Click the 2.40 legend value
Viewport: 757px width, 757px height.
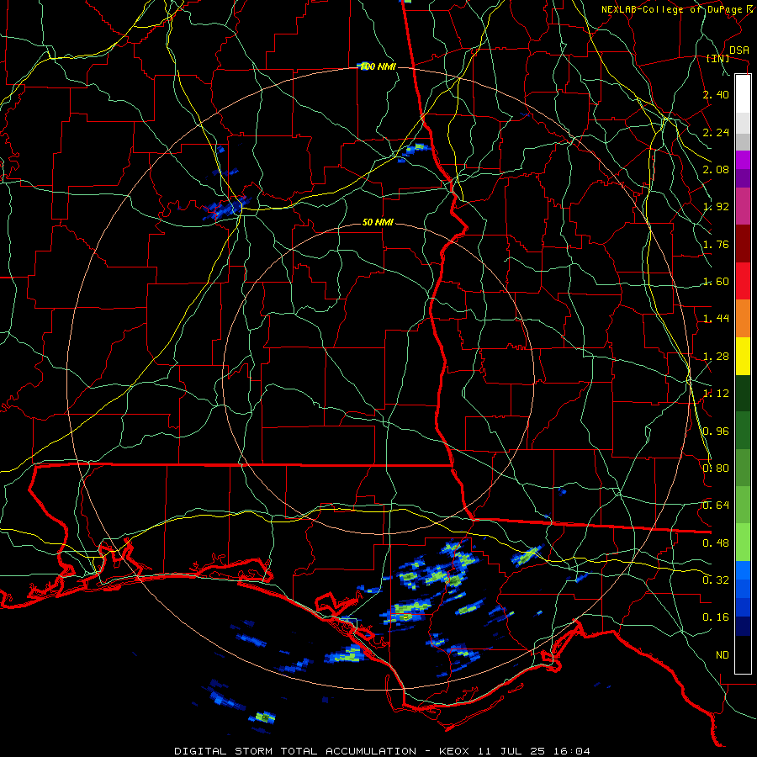pos(716,94)
